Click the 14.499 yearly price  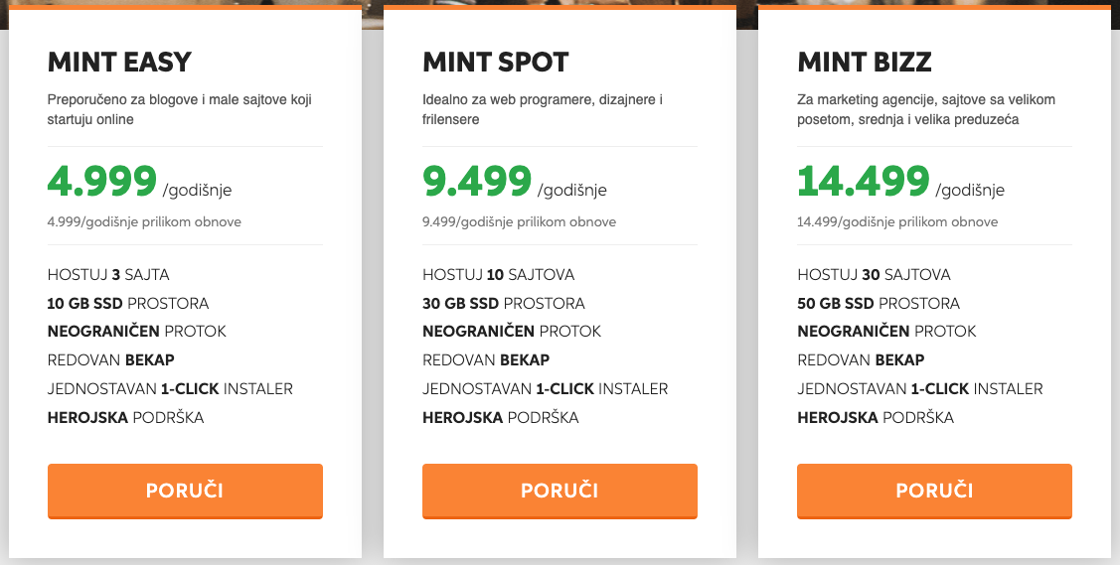tap(864, 182)
